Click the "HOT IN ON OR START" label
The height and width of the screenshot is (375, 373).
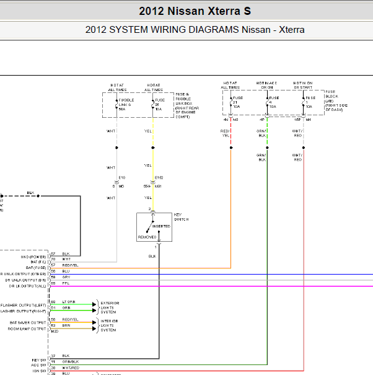303,86
